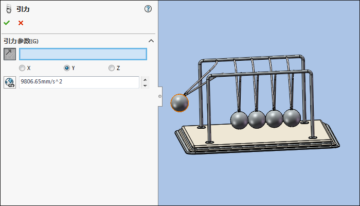Screen dimensions: 360x206
Task: Select Y axis gravity direction
Action: click(66, 68)
